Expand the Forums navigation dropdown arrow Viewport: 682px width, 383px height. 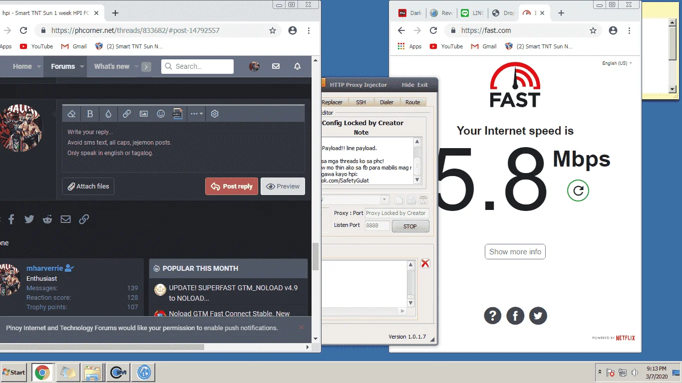click(82, 66)
